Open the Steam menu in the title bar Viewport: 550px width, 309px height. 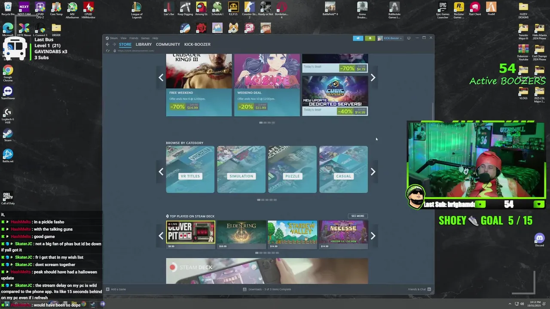[x=113, y=38]
